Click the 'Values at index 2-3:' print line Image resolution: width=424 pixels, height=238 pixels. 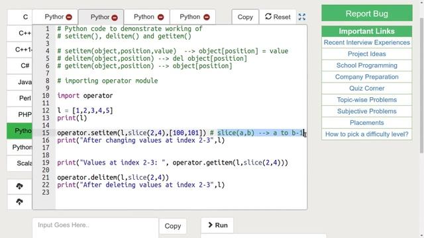pos(172,163)
